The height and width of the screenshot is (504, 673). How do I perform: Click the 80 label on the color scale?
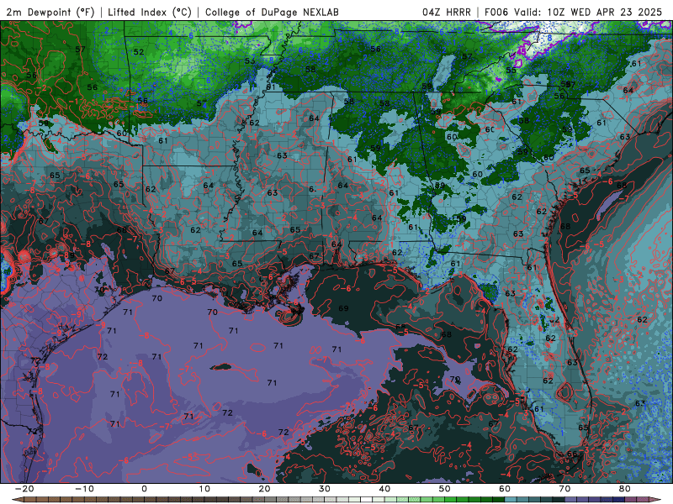(625, 489)
